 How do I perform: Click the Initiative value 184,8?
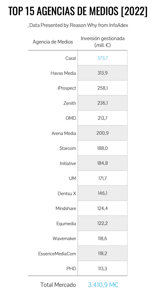pyautogui.click(x=103, y=163)
